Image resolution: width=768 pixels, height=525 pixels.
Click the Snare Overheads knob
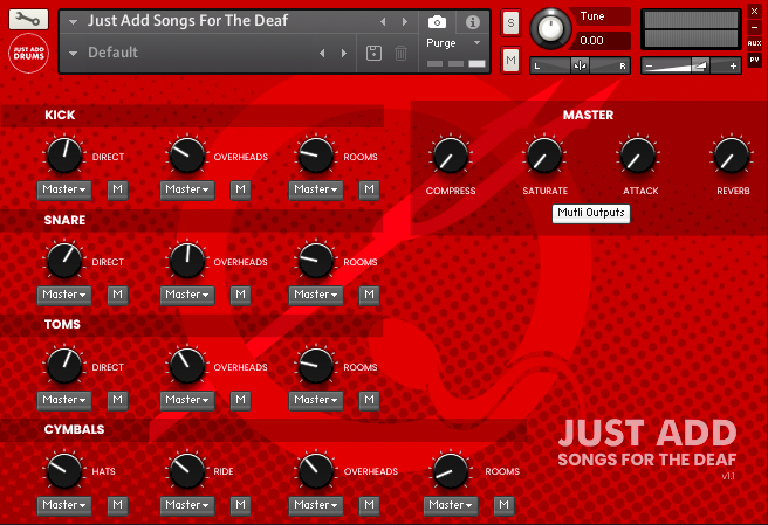pos(187,261)
